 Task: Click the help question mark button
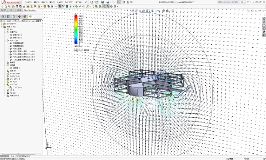(x=248, y=2)
